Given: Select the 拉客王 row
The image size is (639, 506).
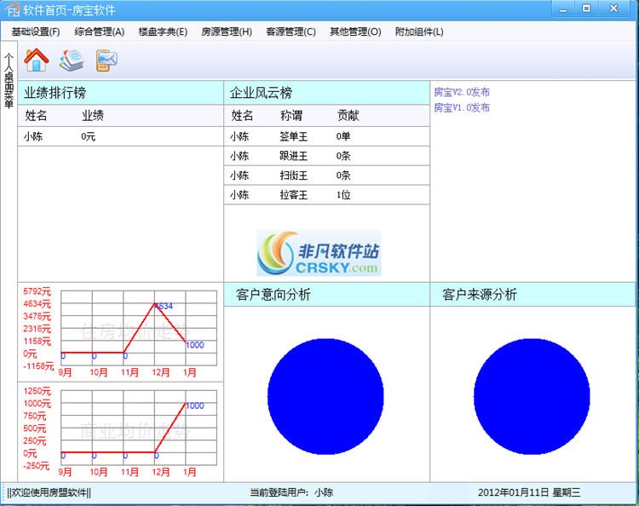Looking at the screenshot, I should [x=327, y=195].
